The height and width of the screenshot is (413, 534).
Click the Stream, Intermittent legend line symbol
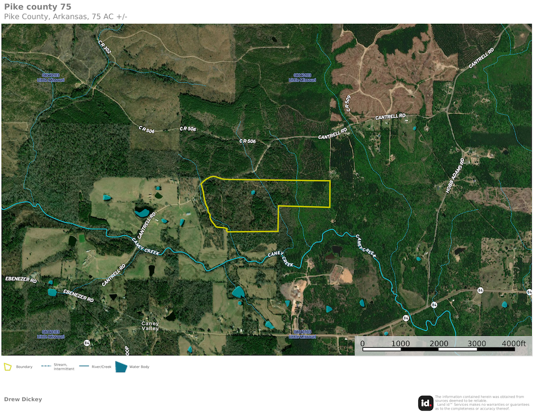pos(45,367)
